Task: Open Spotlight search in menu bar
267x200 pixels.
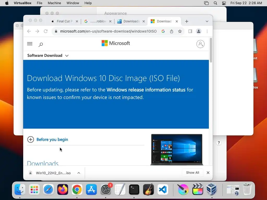Action: click(215, 3)
